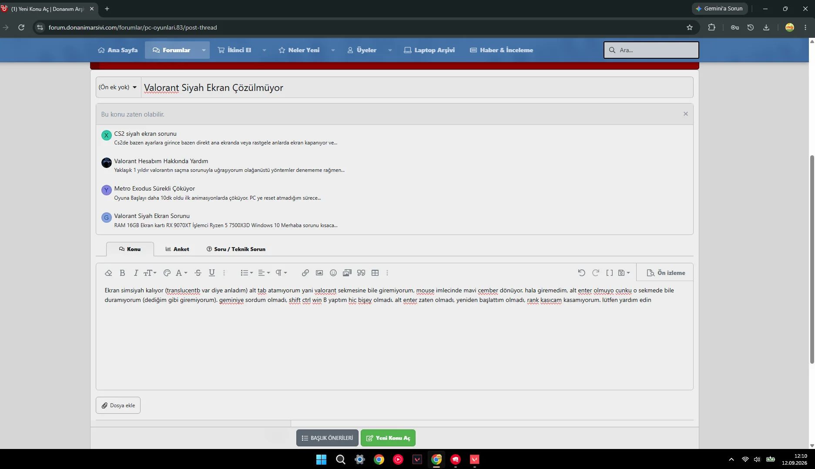Open the text color palette icon
The width and height of the screenshot is (815, 469).
(x=167, y=273)
